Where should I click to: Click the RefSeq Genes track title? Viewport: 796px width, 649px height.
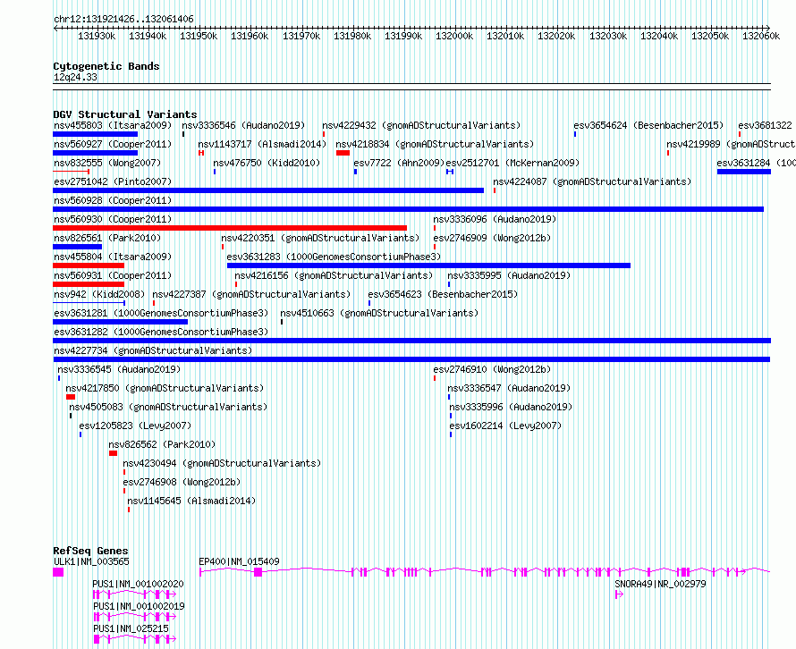[91, 551]
